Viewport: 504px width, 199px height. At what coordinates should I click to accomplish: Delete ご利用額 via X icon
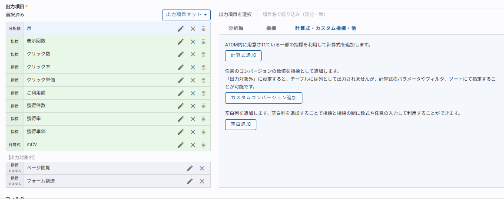(193, 93)
